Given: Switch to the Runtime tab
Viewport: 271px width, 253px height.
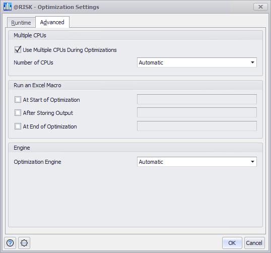Looking at the screenshot, I should tap(21, 23).
